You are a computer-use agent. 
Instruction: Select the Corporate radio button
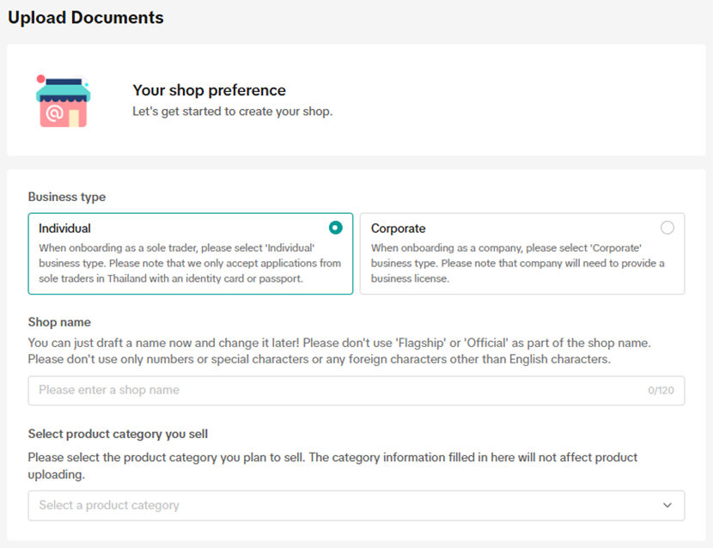(x=667, y=228)
